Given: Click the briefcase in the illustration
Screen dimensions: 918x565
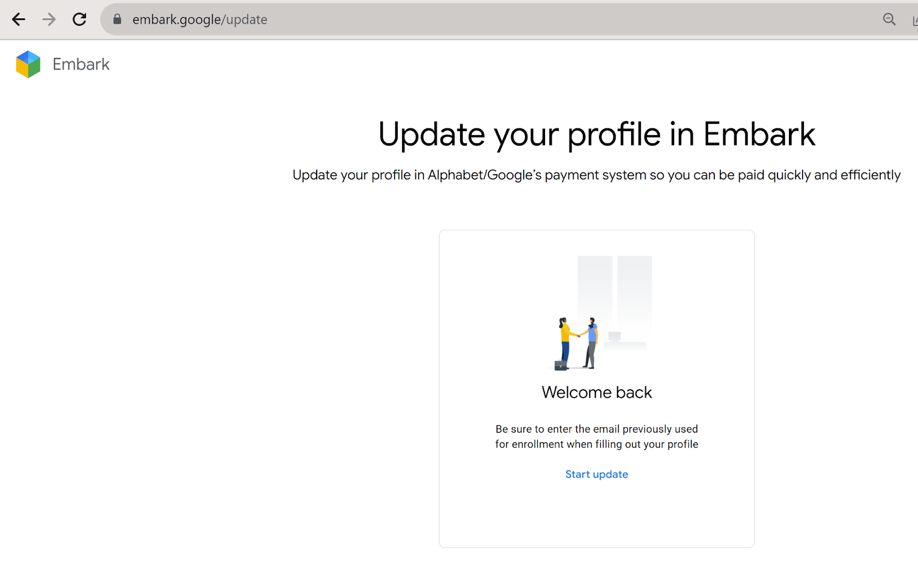Looking at the screenshot, I should point(560,365).
